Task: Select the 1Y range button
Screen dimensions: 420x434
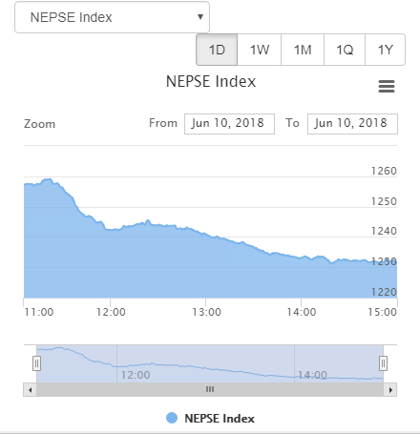Action: click(x=385, y=50)
